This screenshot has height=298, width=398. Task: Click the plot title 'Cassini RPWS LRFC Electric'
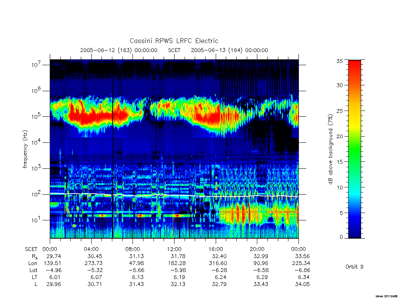point(174,41)
